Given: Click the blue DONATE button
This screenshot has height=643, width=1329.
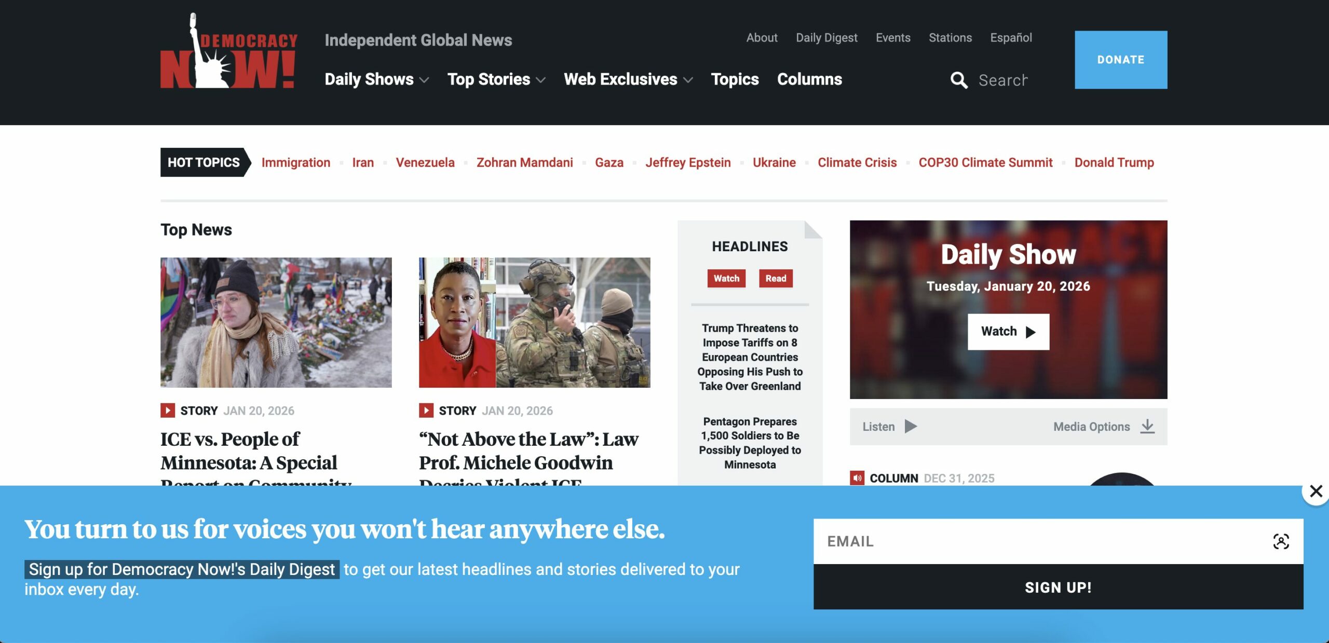Looking at the screenshot, I should pyautogui.click(x=1120, y=60).
